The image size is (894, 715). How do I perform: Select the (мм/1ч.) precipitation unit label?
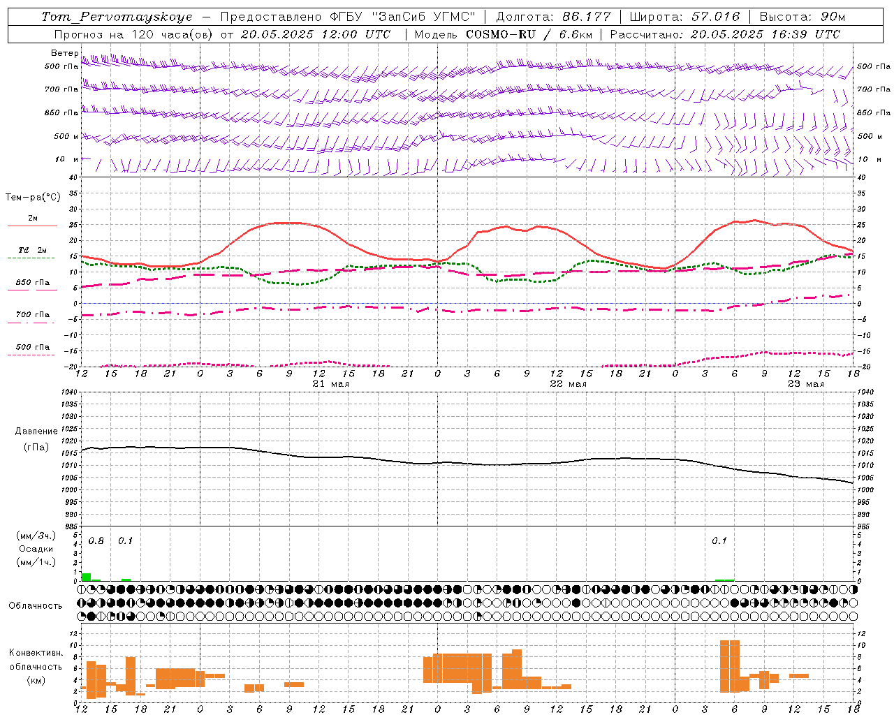[36, 562]
